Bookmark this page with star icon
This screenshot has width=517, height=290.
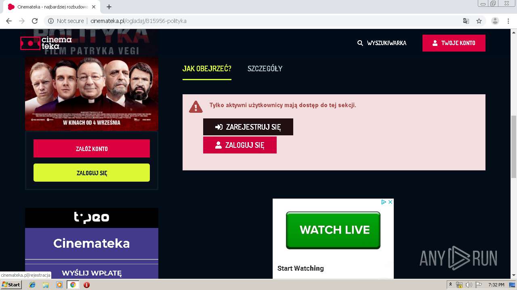pos(479,21)
